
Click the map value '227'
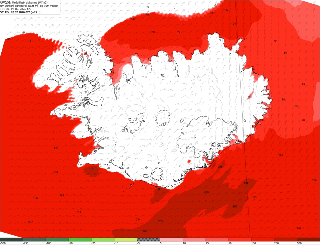30,222
